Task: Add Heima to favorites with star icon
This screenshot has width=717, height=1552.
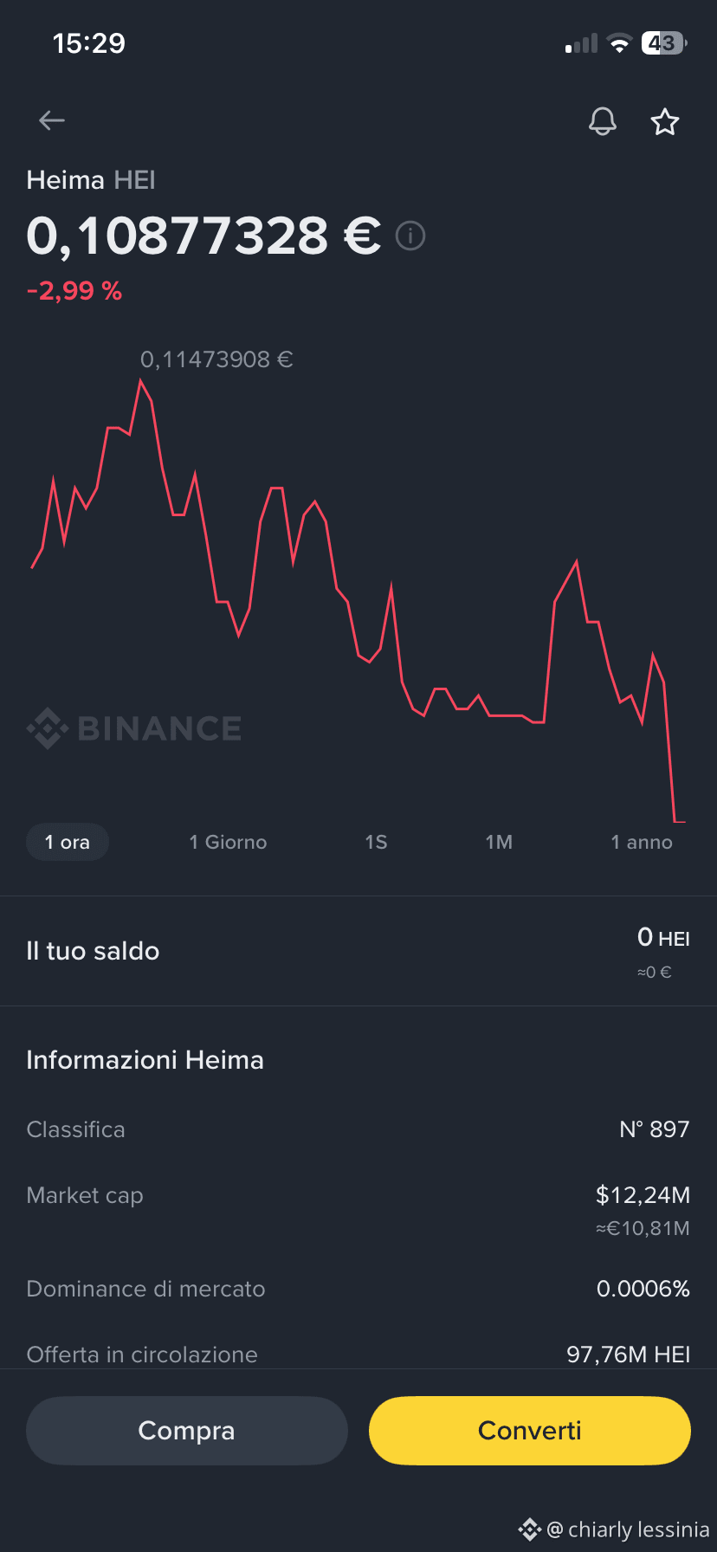Action: [665, 121]
